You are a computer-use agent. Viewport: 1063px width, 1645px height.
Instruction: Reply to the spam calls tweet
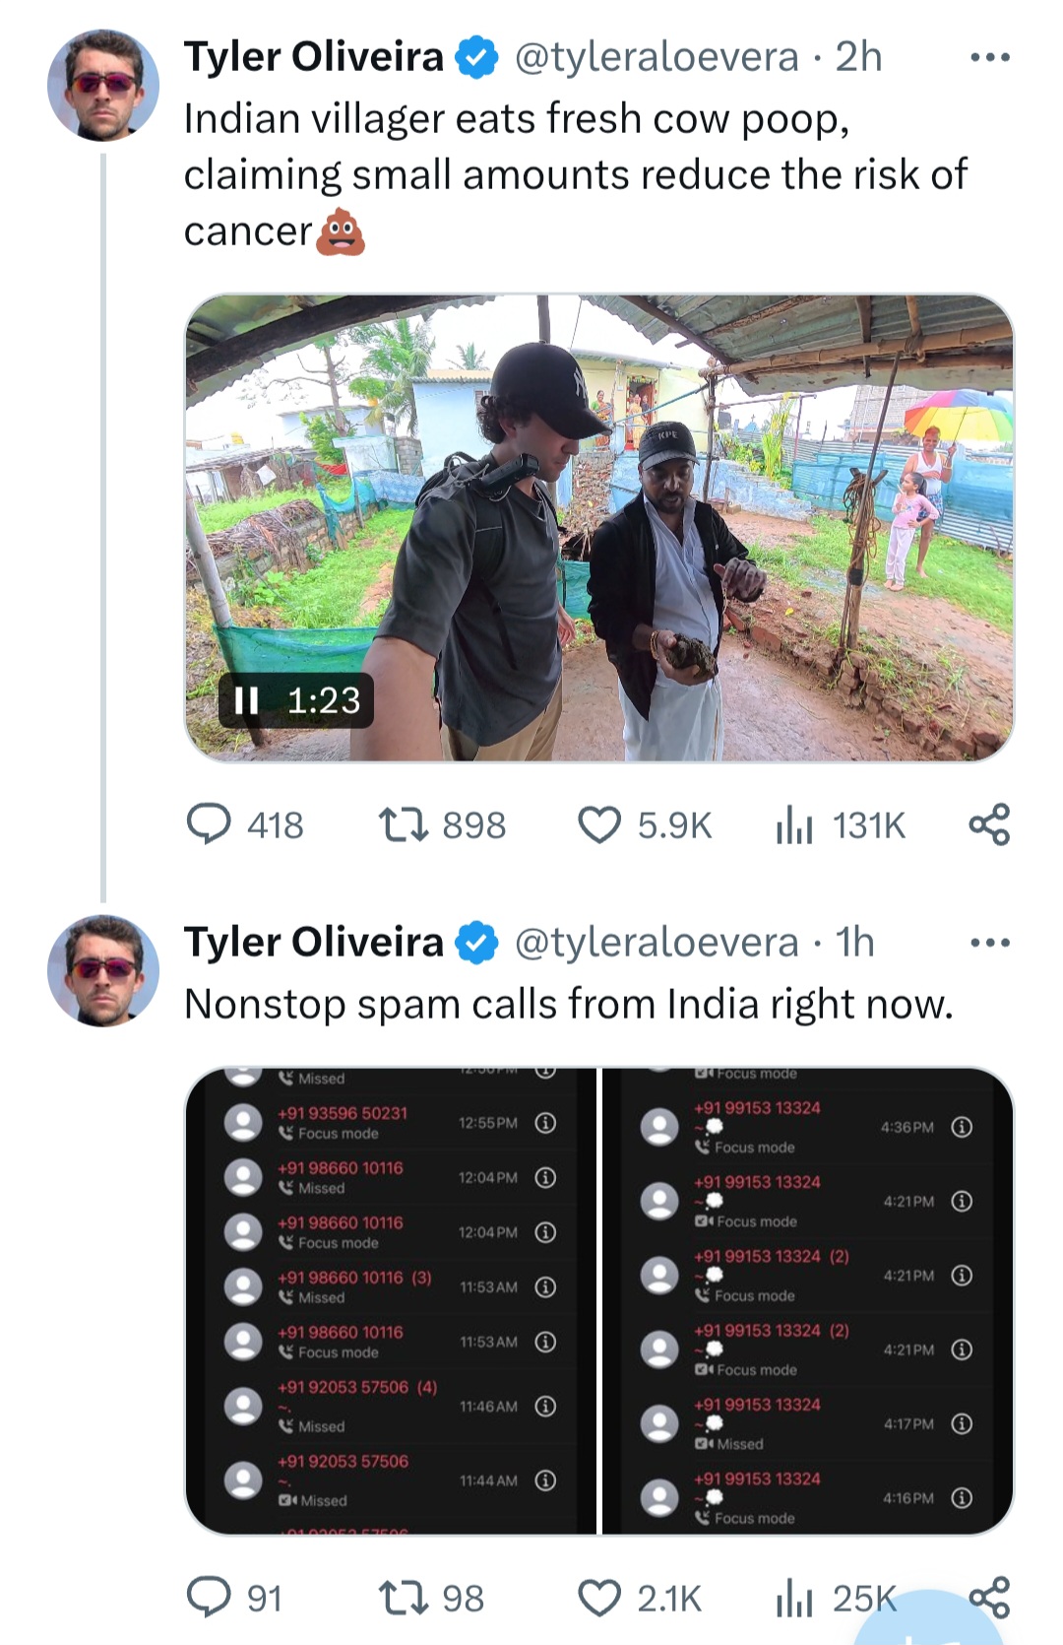pyautogui.click(x=210, y=1597)
